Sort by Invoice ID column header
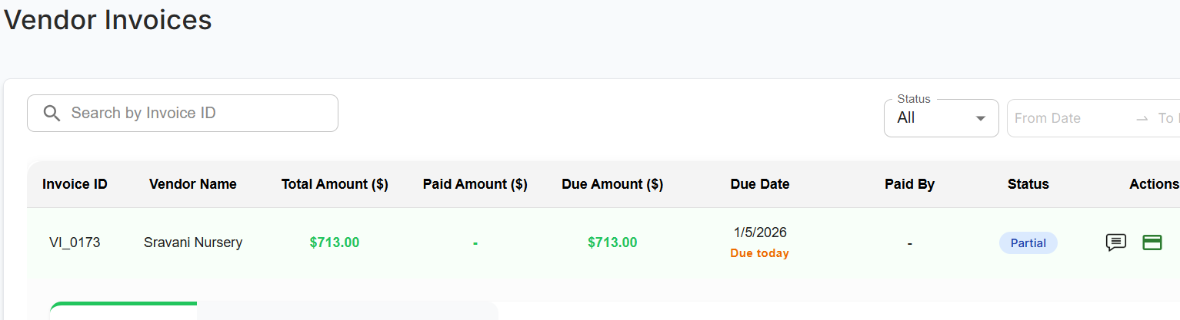This screenshot has height=320, width=1180. [75, 184]
